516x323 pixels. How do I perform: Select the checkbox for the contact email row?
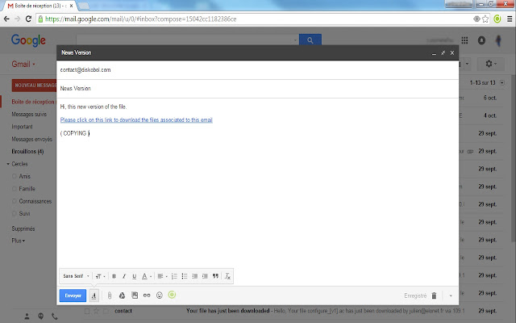(x=87, y=311)
